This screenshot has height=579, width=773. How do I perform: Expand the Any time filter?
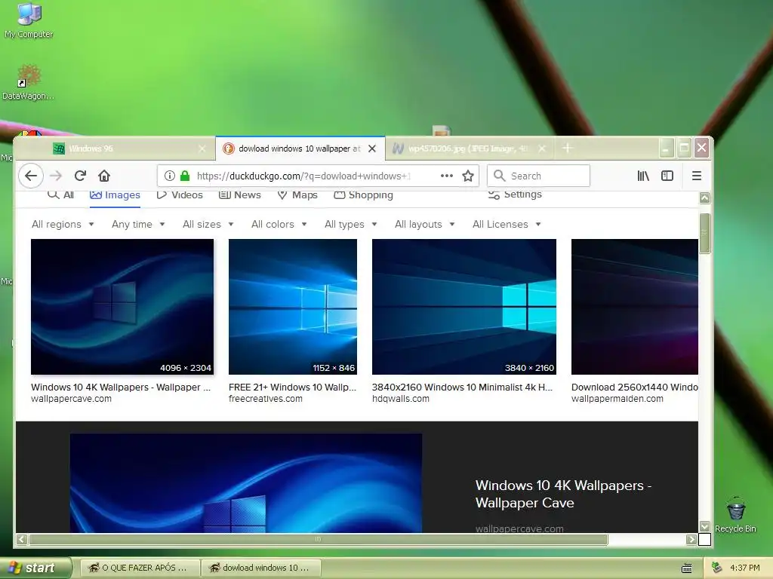[138, 225]
